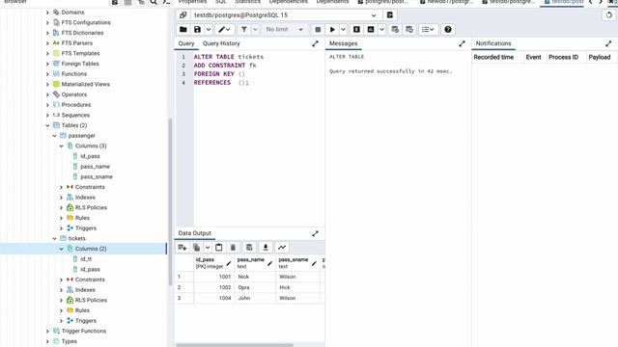The width and height of the screenshot is (618, 347).
Task: Select the Data Output tab
Action: point(195,233)
